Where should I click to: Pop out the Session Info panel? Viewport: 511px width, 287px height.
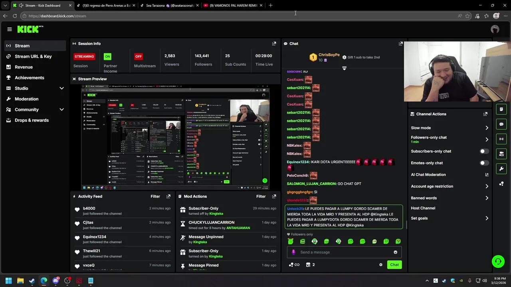pyautogui.click(x=274, y=43)
